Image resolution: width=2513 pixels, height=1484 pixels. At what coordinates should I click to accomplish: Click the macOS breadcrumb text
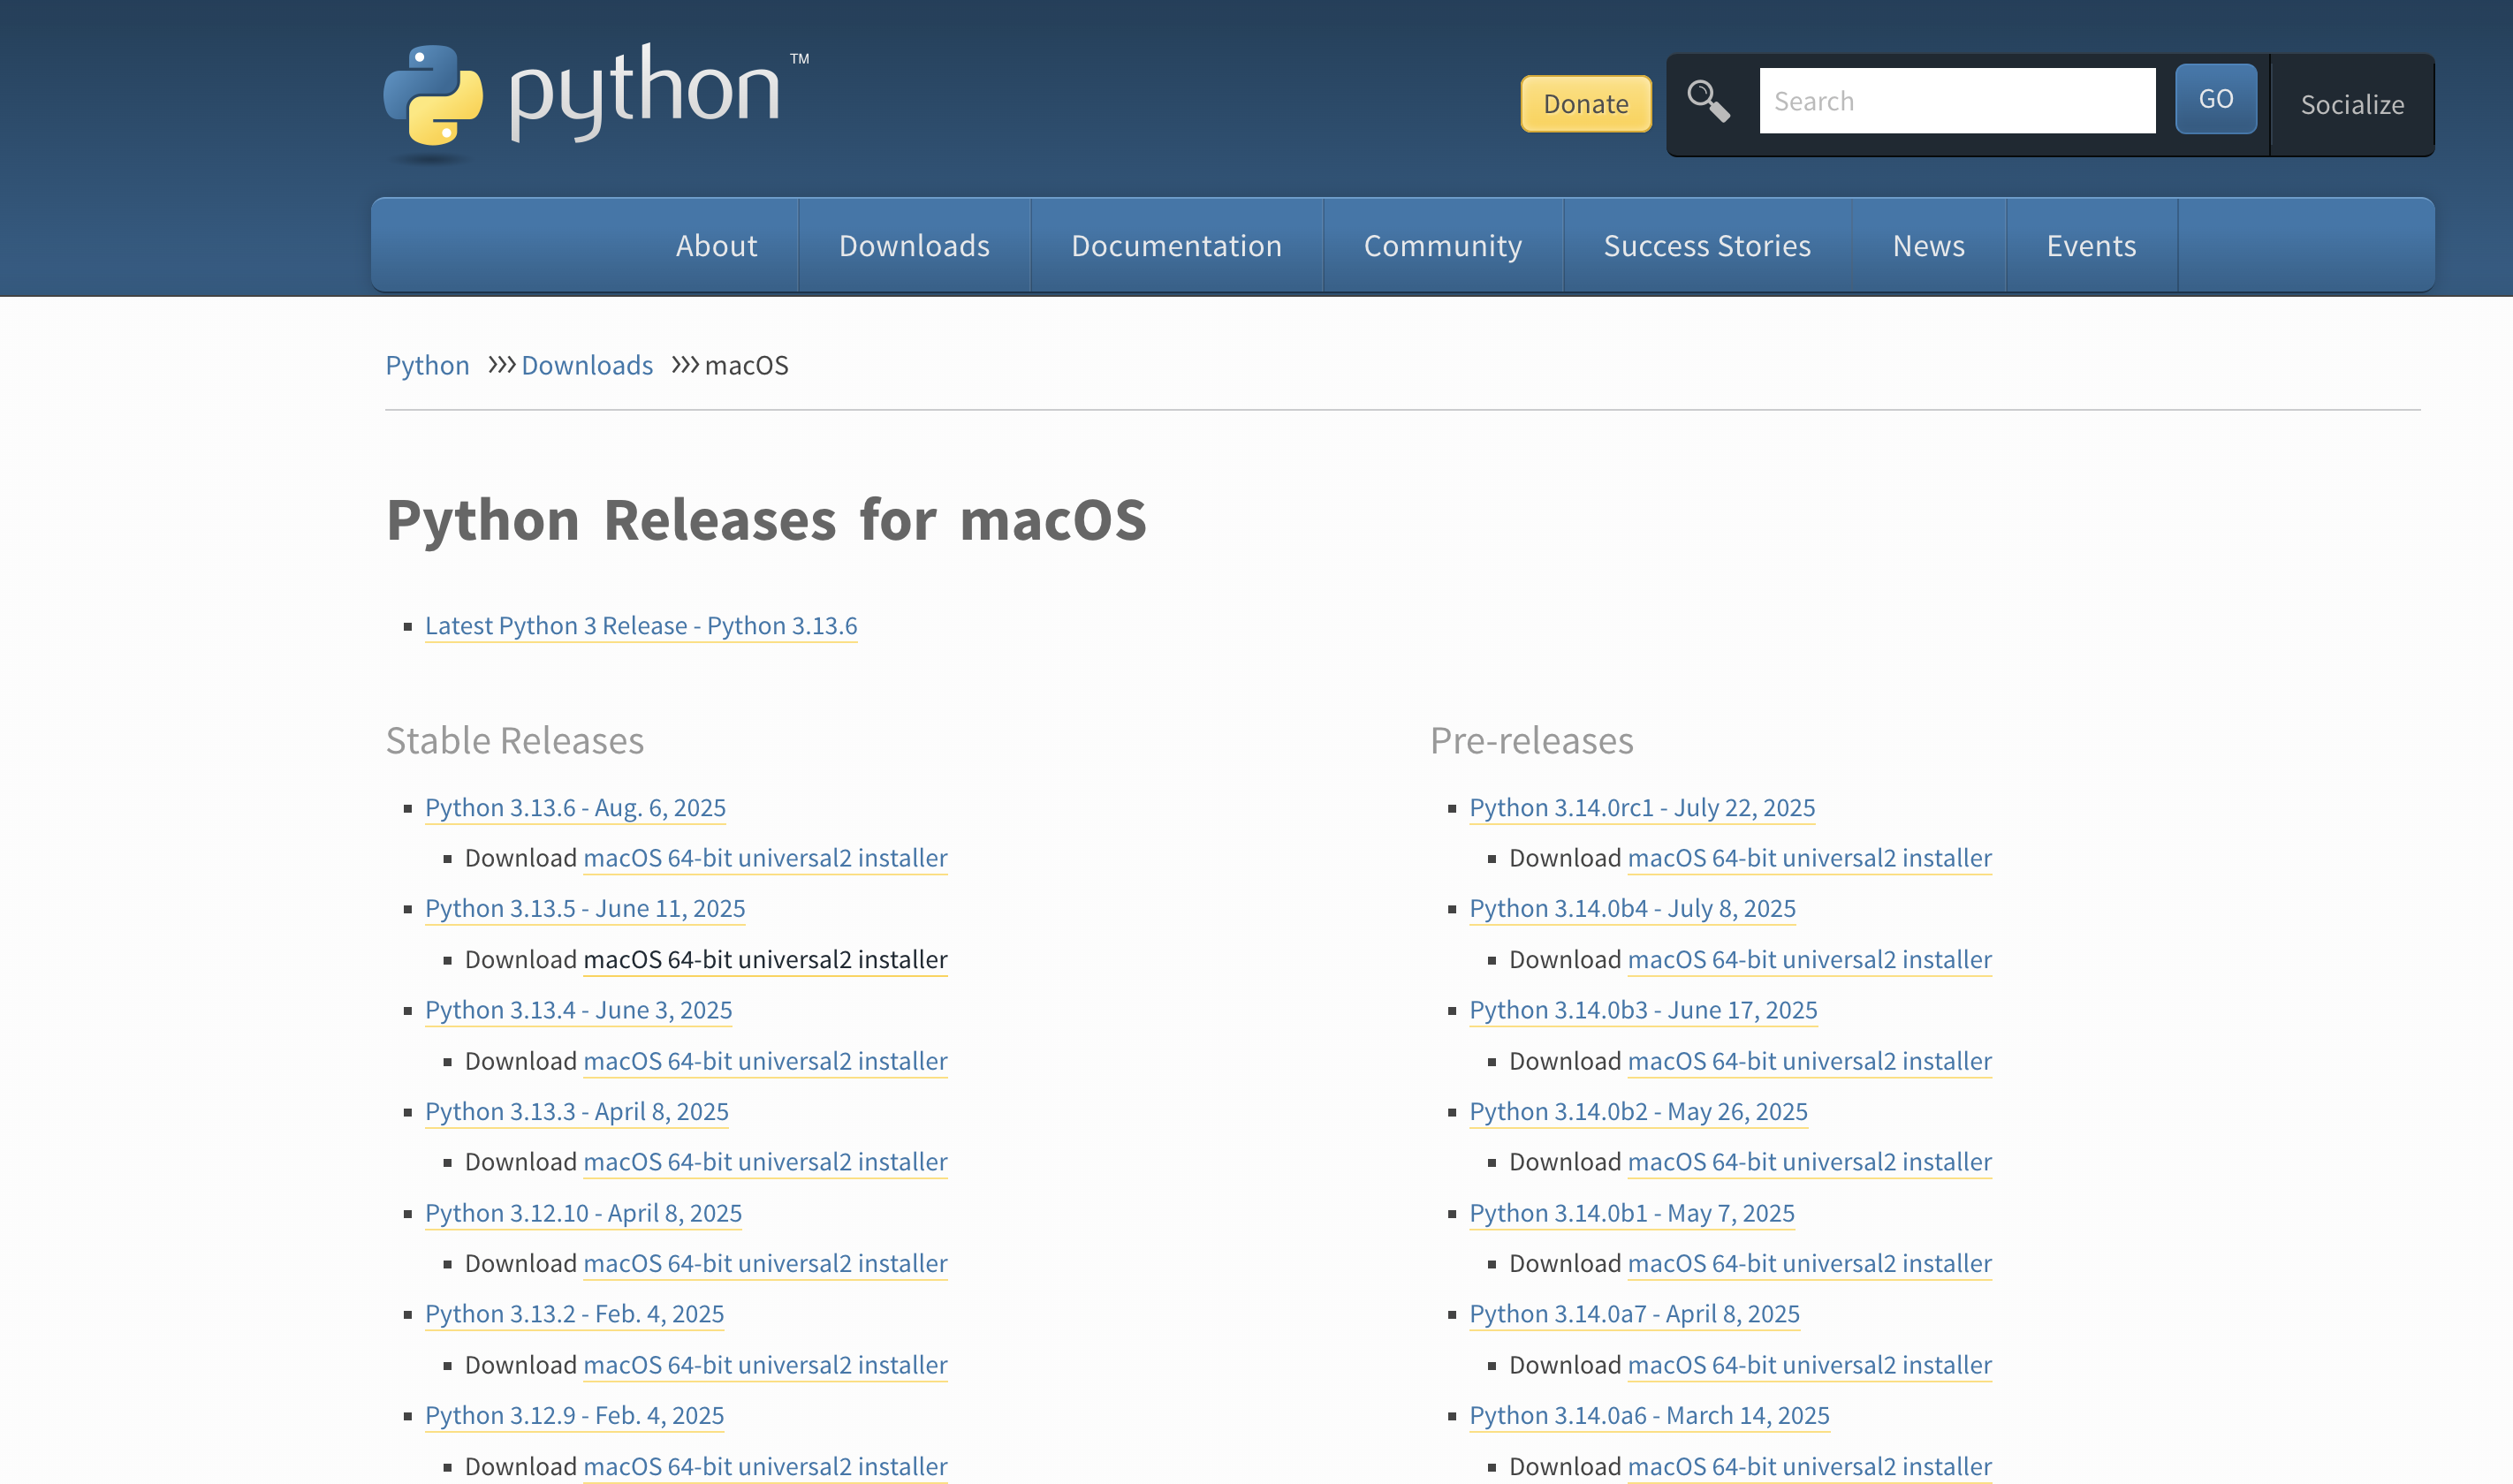746,365
